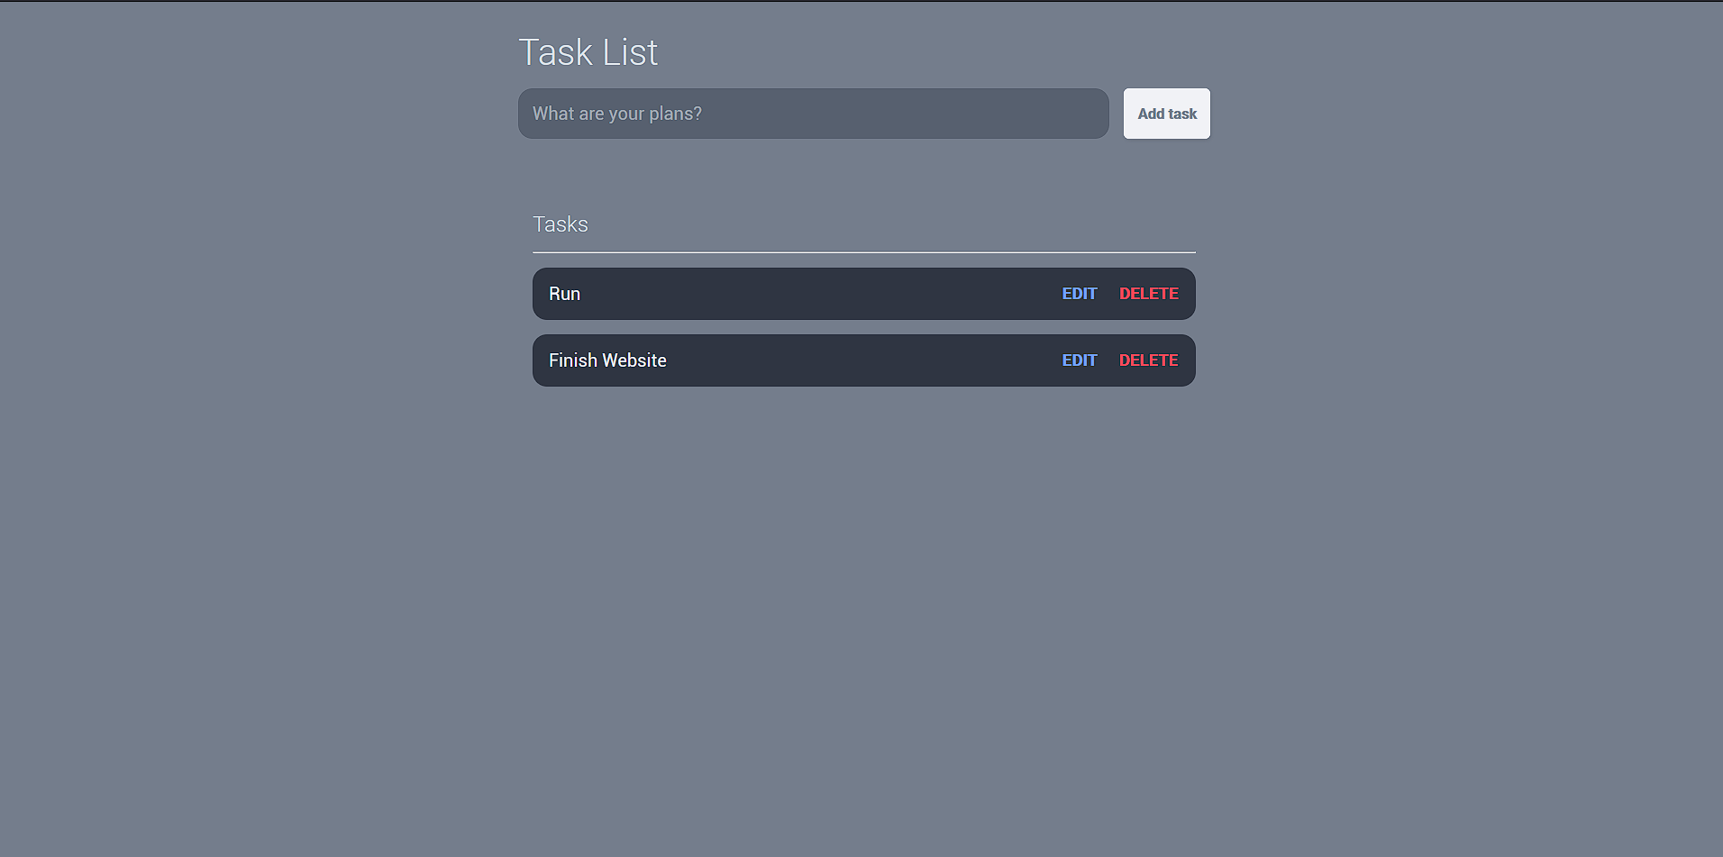Click the red DELETE link in Finish Website row

(x=1148, y=360)
